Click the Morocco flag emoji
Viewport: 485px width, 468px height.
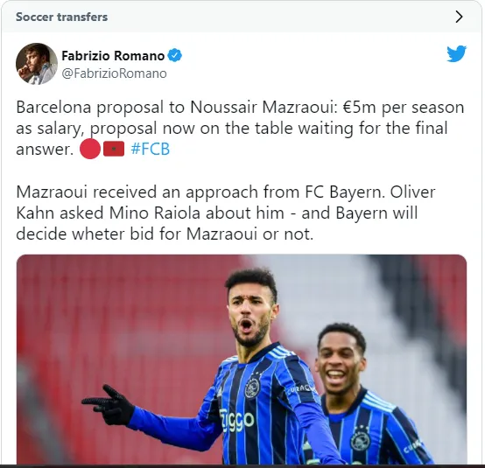tap(114, 149)
